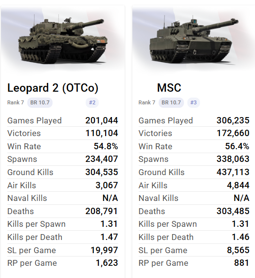The height and width of the screenshot is (278, 255).
Task: Click the Leopard 2 (OTCo) title
Action: coord(53,88)
